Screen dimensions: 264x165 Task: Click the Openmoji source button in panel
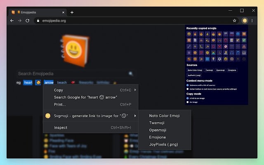220,70
